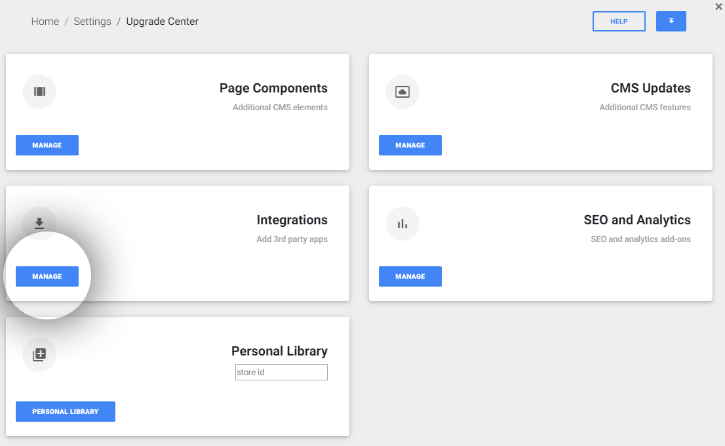725x446 pixels.
Task: Click the Personal Library heading
Action: 279,351
